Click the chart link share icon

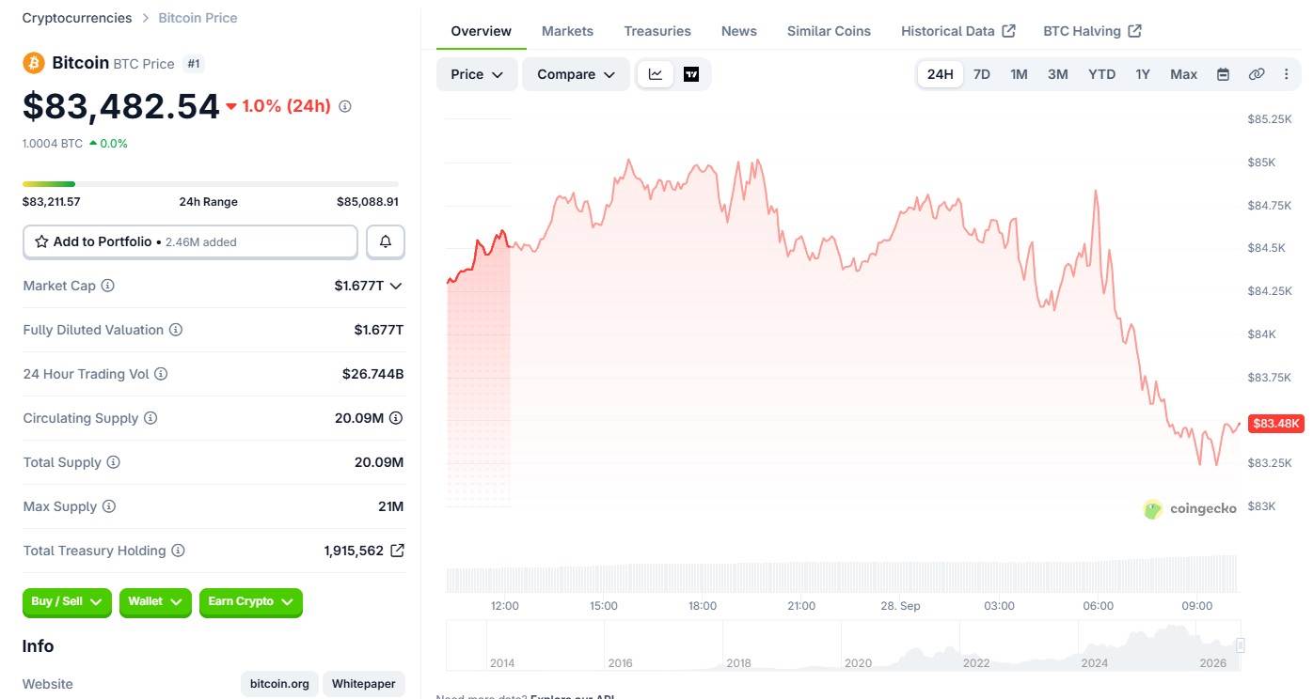[1257, 74]
